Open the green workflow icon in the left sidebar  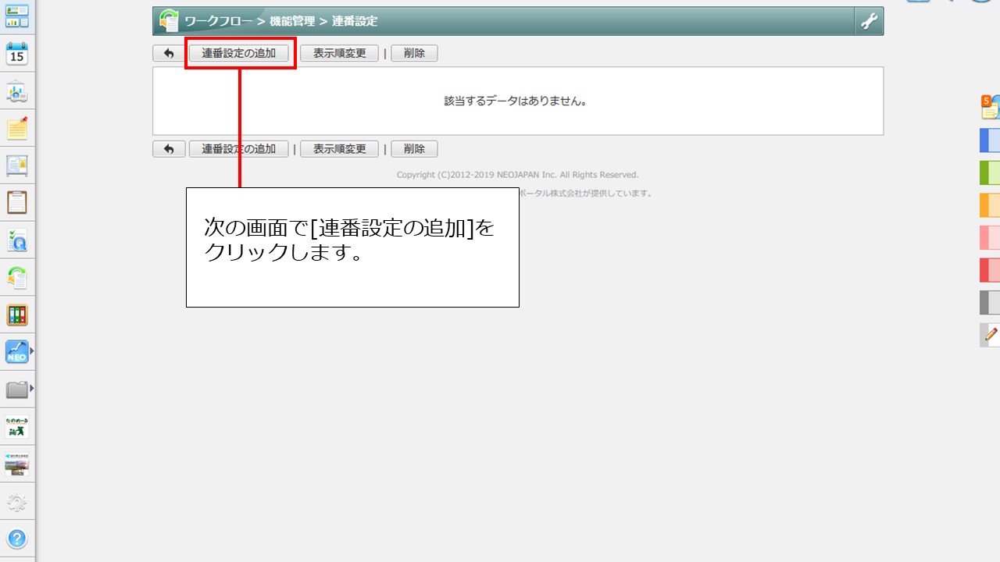tap(17, 277)
